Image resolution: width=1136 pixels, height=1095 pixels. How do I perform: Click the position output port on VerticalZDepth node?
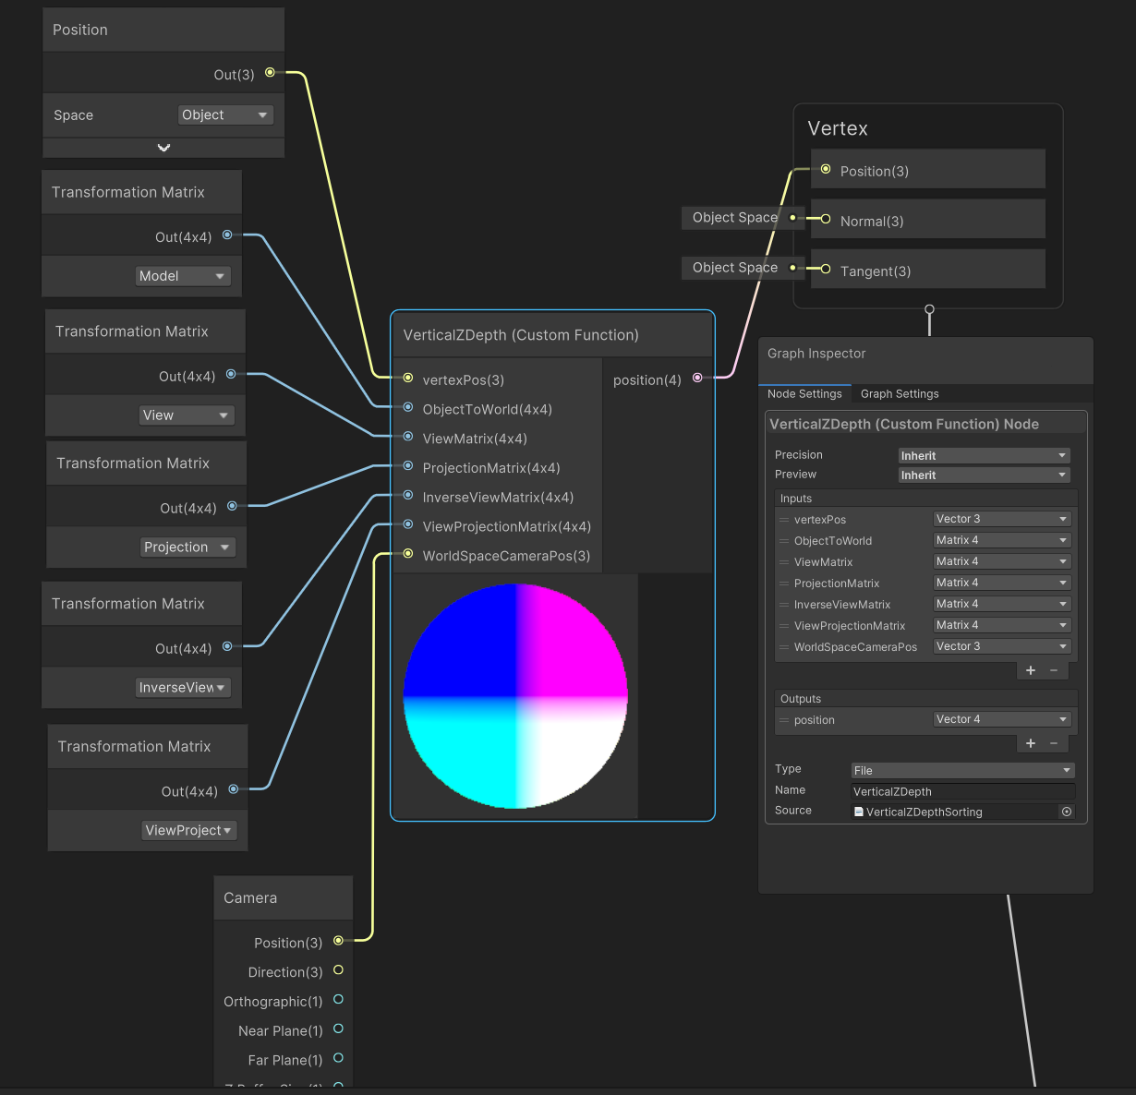tap(697, 379)
